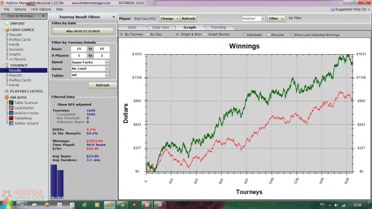
Task: Toggle the Rakeback checkbox
Action: click(x=244, y=34)
